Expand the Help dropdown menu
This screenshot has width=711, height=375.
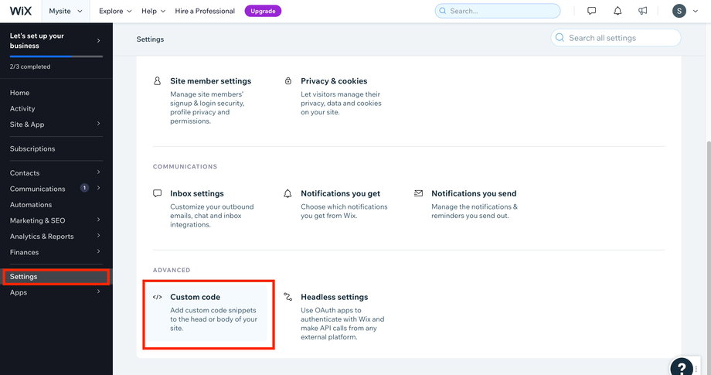coord(153,11)
